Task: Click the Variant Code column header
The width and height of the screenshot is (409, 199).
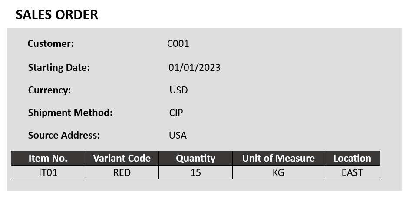Action: (x=122, y=158)
